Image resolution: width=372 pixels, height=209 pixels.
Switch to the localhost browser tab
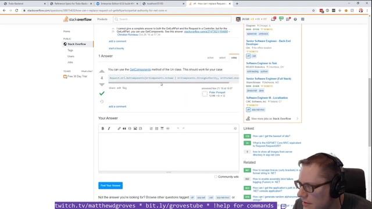[163, 3]
